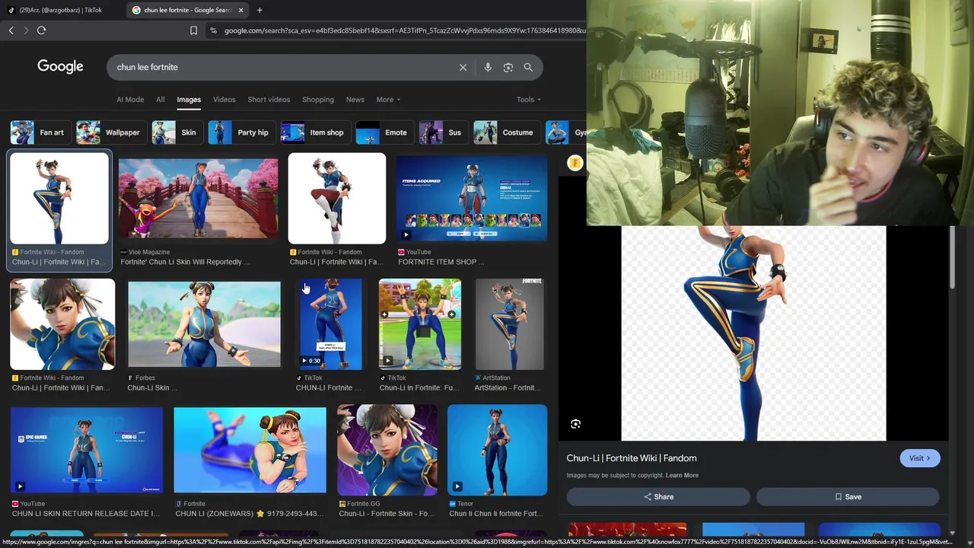Open the Shopping results tab

click(318, 100)
